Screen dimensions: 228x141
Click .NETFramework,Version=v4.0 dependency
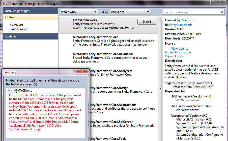coord(191,96)
